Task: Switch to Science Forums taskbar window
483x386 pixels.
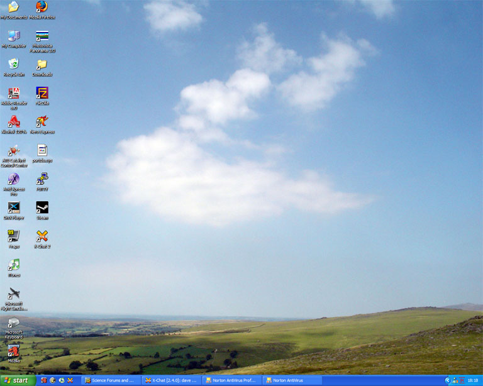Action: click(111, 380)
